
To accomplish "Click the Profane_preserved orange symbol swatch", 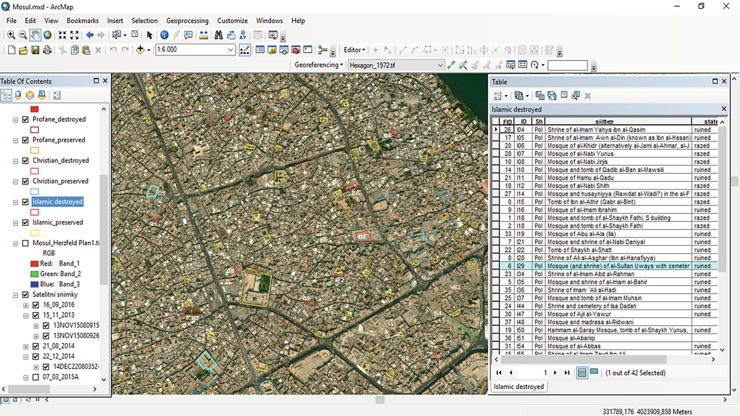I will (35, 150).
